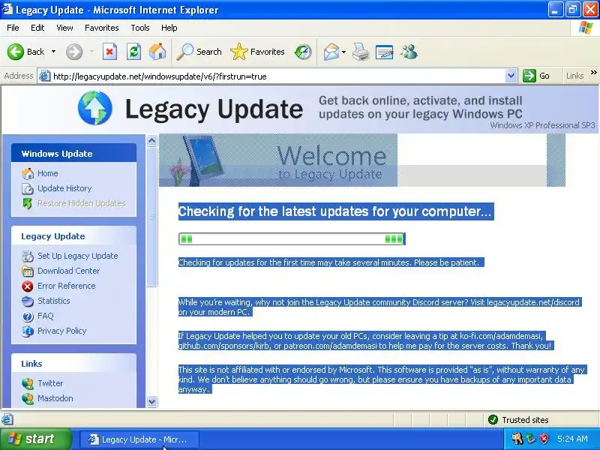Open the Favorites menu

pyautogui.click(x=102, y=28)
